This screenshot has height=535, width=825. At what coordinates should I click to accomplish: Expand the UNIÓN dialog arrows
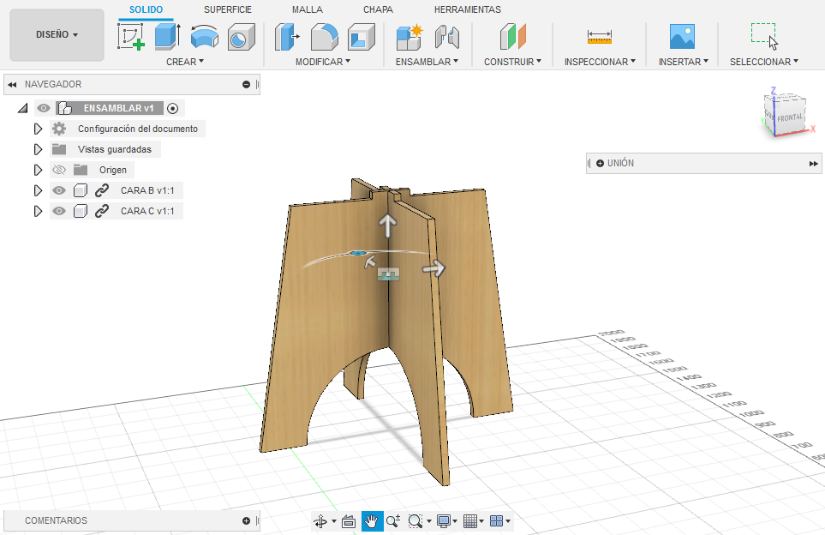(813, 164)
